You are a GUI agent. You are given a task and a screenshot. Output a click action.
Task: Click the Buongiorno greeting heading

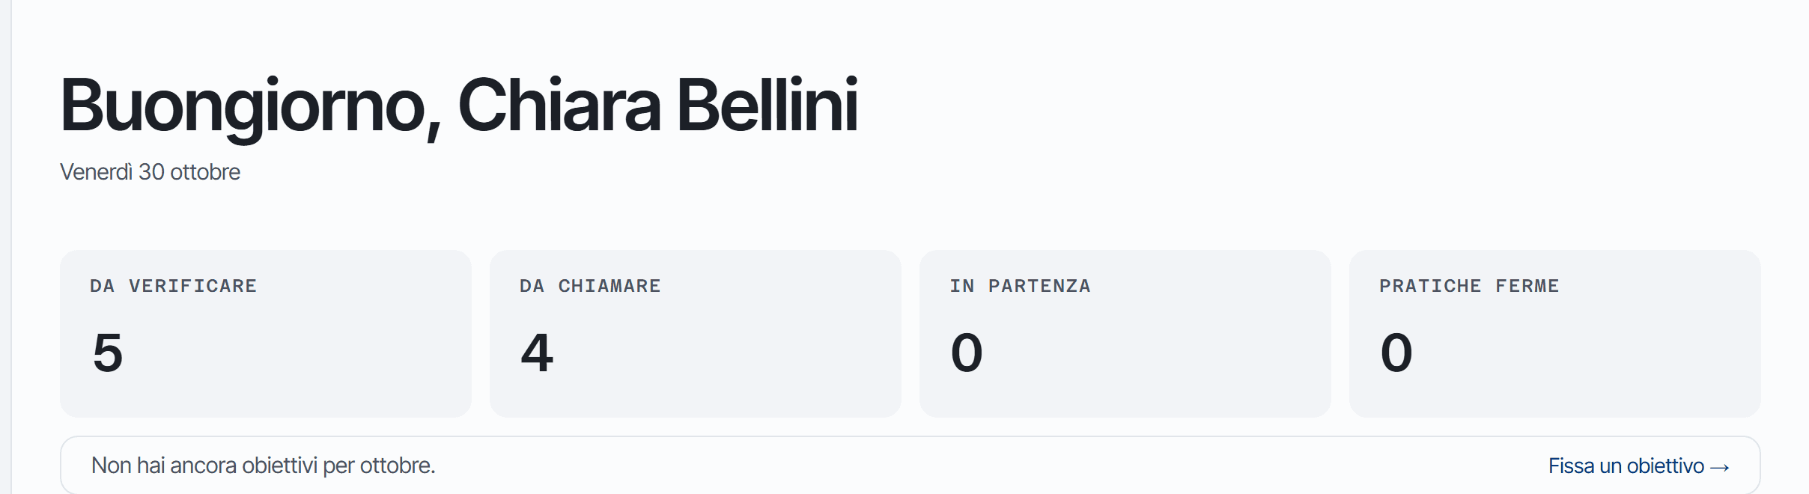coord(459,106)
